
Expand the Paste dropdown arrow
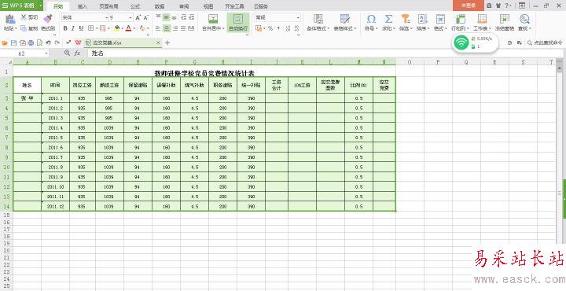point(17,28)
